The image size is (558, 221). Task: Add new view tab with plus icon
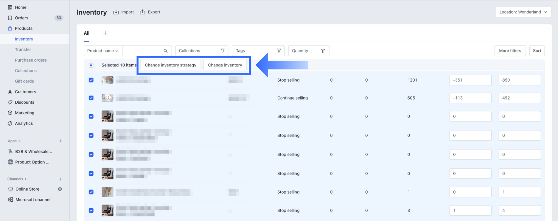(x=105, y=33)
